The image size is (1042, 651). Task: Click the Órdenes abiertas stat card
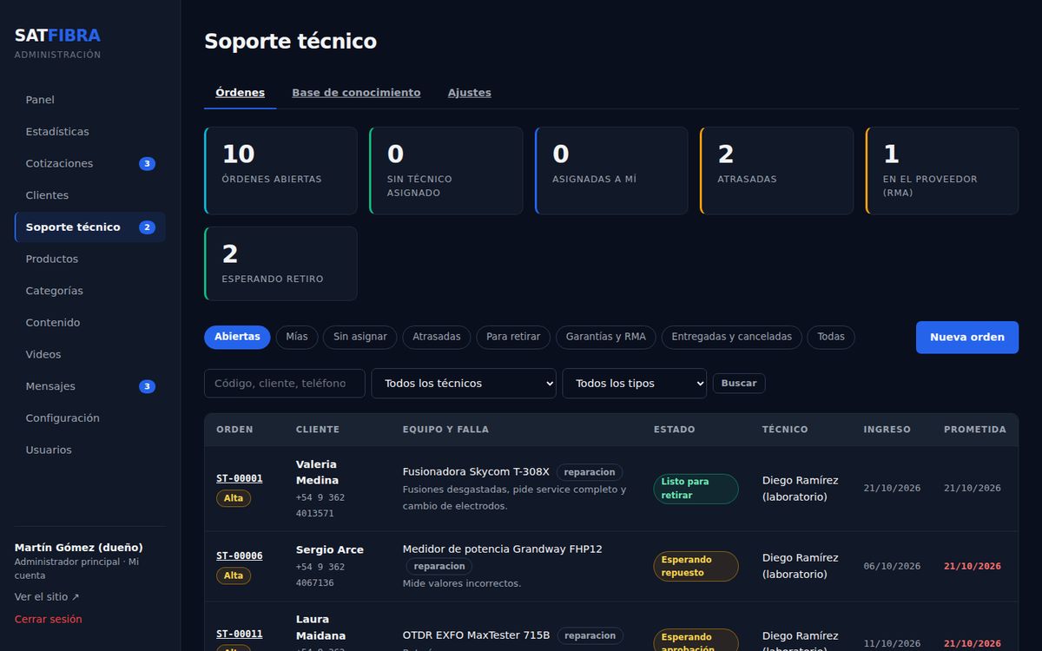(280, 170)
